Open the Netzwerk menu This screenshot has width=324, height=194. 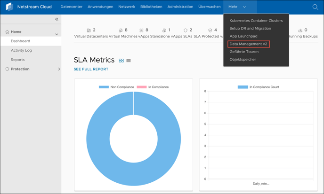coord(127,7)
